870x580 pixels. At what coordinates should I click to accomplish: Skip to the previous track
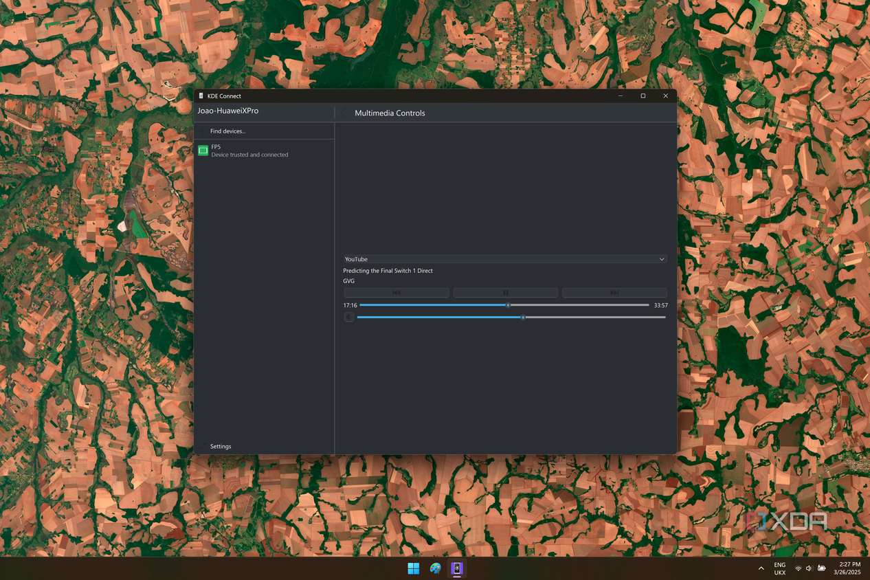(x=397, y=293)
